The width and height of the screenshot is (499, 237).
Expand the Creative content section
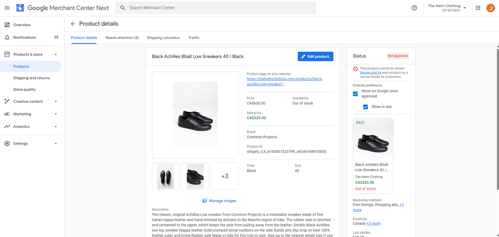(56, 101)
